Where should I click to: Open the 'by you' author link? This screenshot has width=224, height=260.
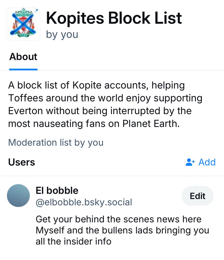(62, 35)
